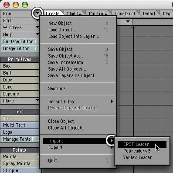Select the Capsule primitive tool
173x173 pixels.
20,94
